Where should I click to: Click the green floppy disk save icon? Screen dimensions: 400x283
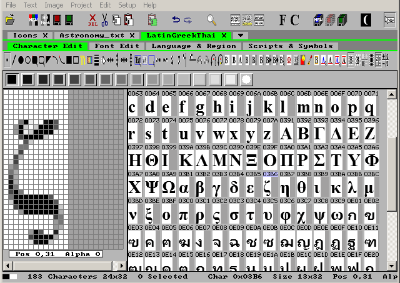pyautogui.click(x=69, y=20)
